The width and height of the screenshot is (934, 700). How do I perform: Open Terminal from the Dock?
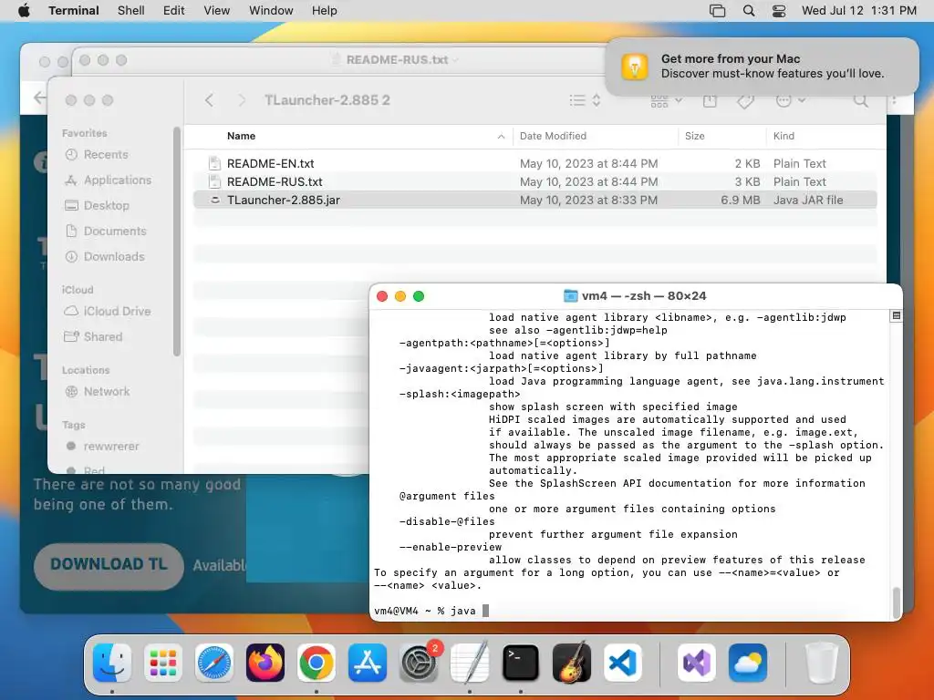[521, 663]
